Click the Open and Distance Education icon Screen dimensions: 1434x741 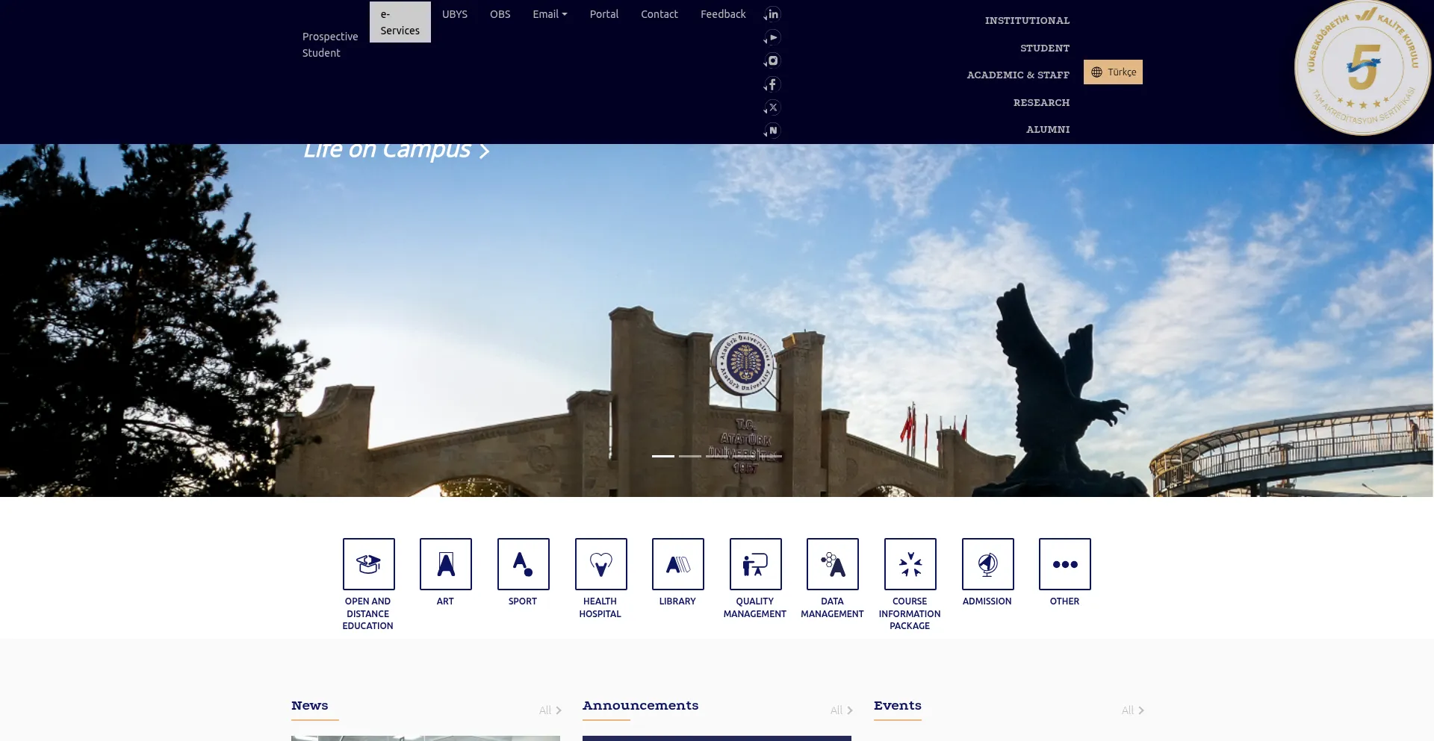pos(368,564)
